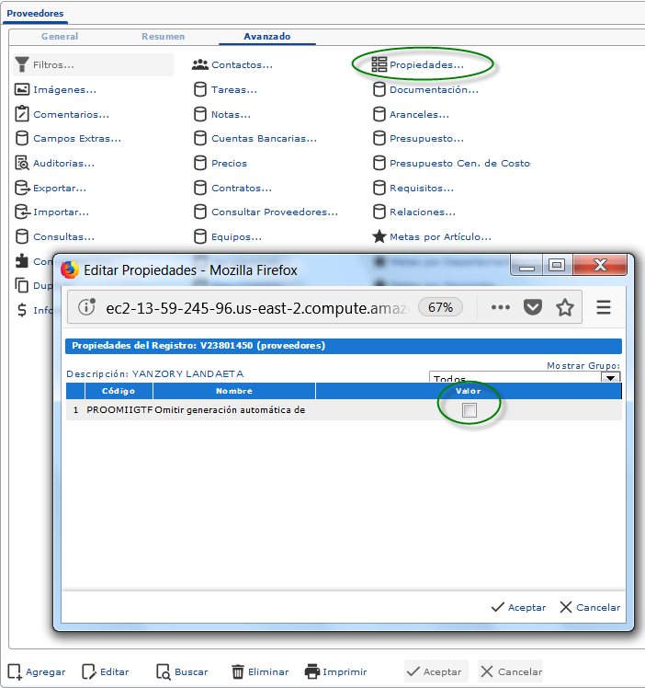Click the Buscar magnifier document icon

click(164, 671)
